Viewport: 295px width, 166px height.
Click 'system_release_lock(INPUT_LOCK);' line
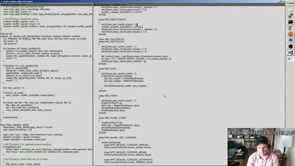(x=122, y=12)
